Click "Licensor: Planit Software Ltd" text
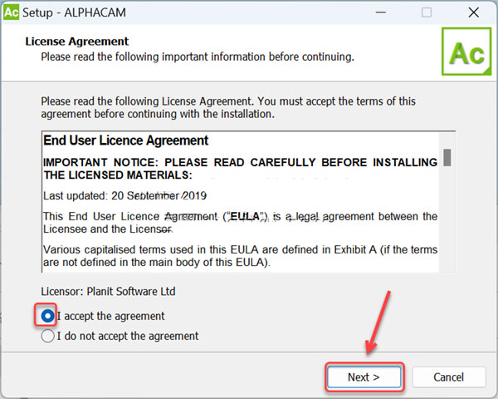The image size is (498, 399). [x=108, y=291]
